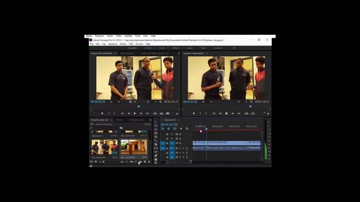
Task: Toggle Linked Selection in the timeline
Action: tap(175, 128)
